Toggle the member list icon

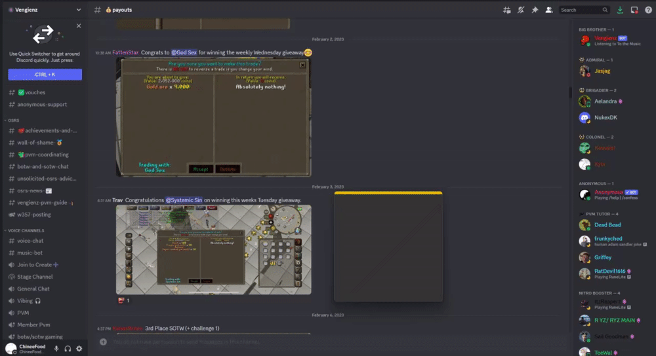click(x=549, y=10)
